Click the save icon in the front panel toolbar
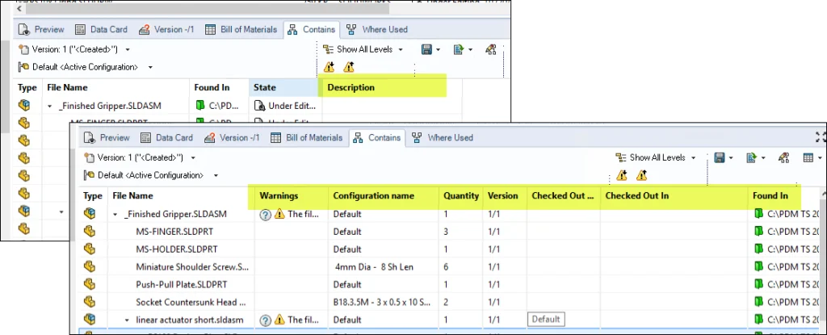Viewport: 827px width, 335px height. pyautogui.click(x=719, y=157)
